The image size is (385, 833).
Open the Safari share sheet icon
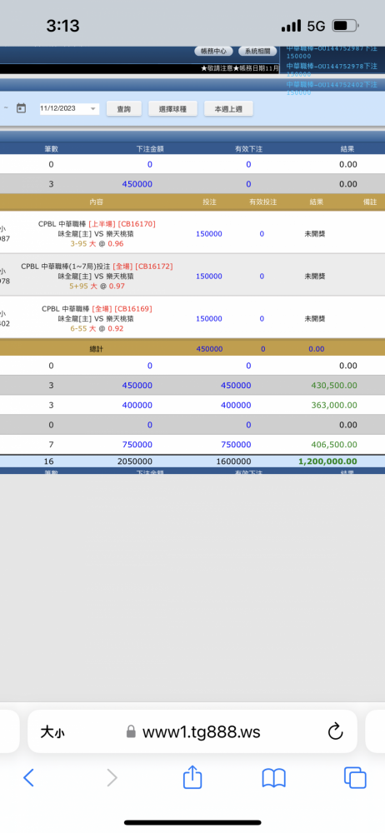tap(192, 776)
